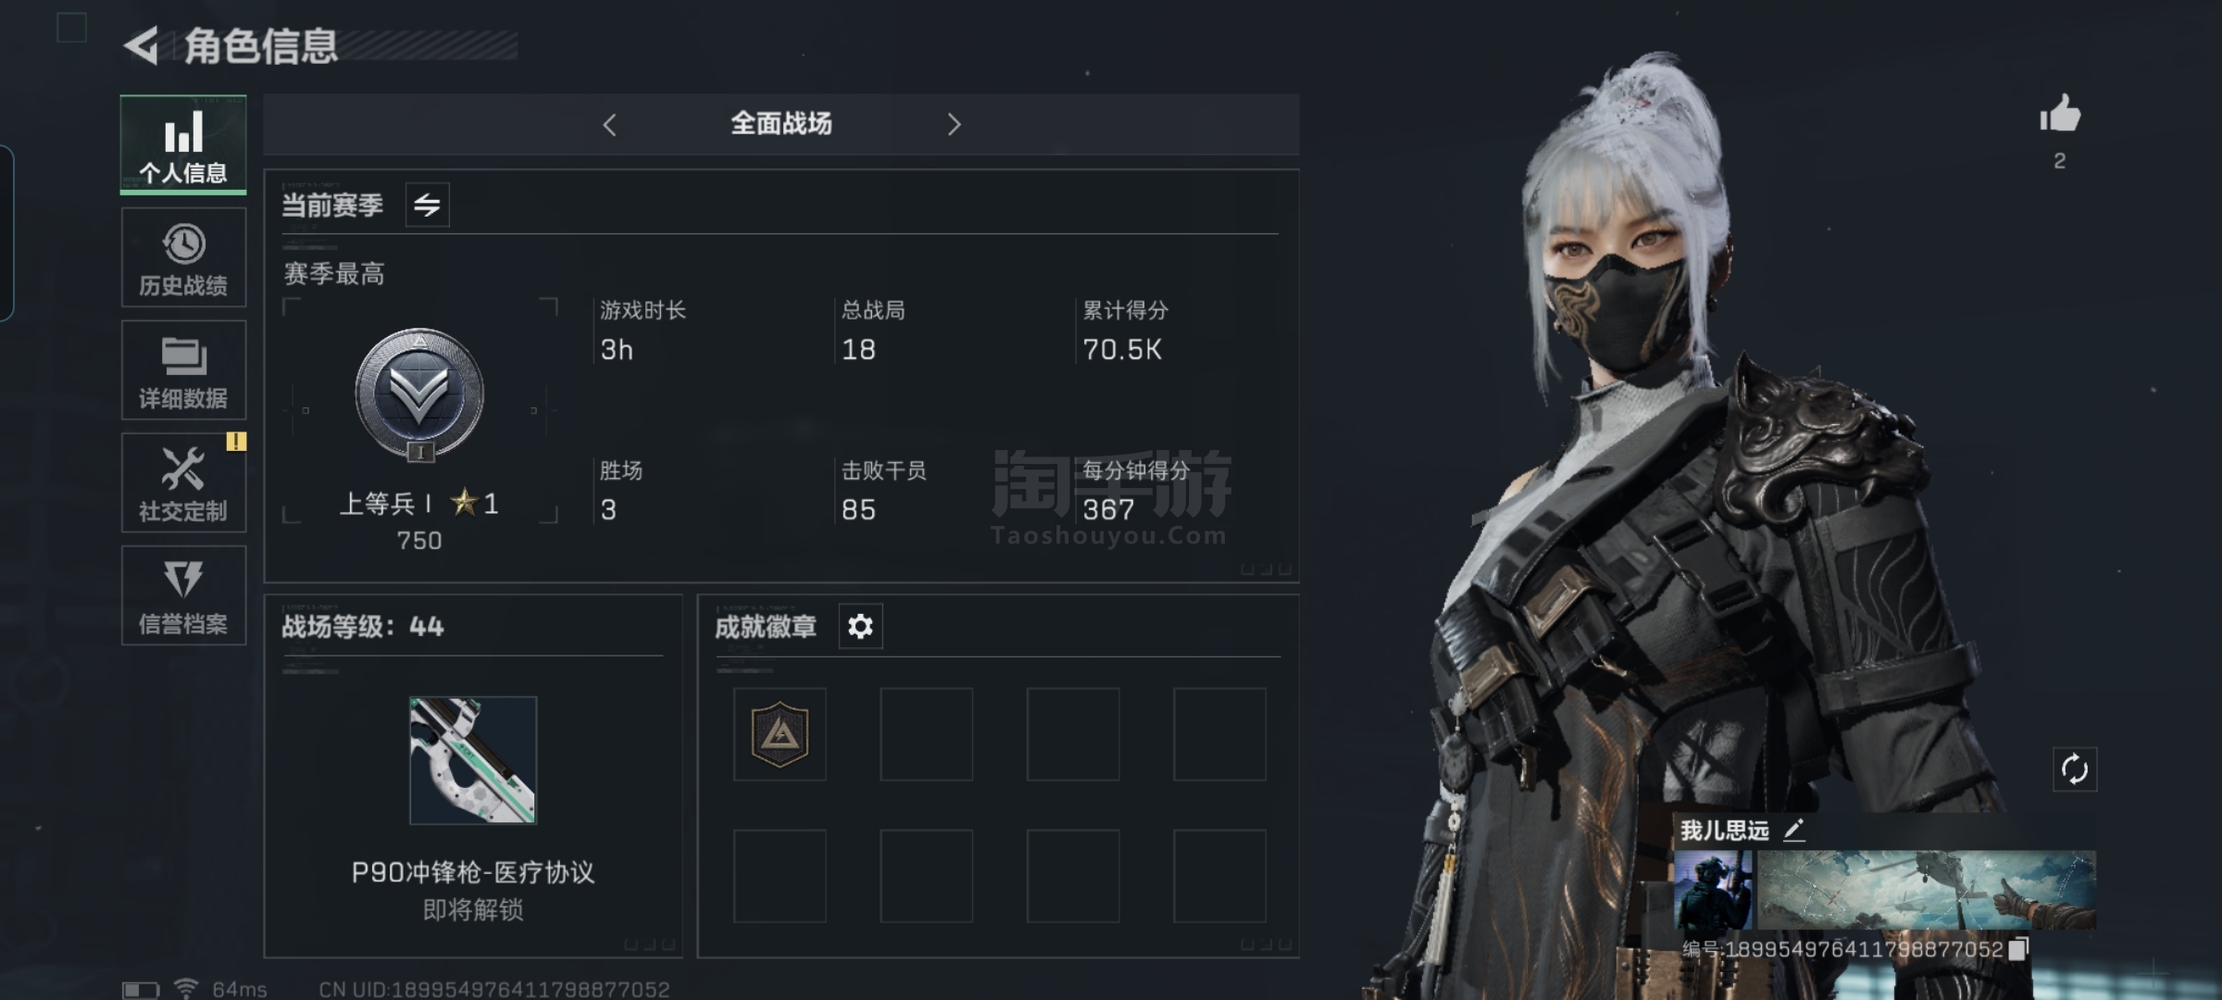Switch to next mode with right chevron
The width and height of the screenshot is (2222, 1000).
pos(954,125)
